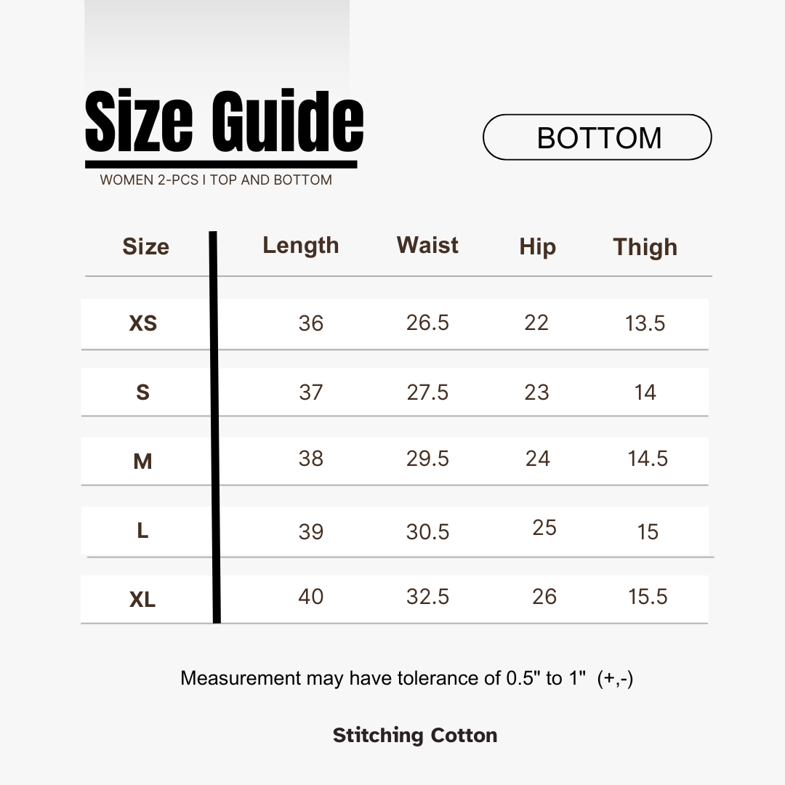Click the XS waist value 26.5

pos(427,323)
